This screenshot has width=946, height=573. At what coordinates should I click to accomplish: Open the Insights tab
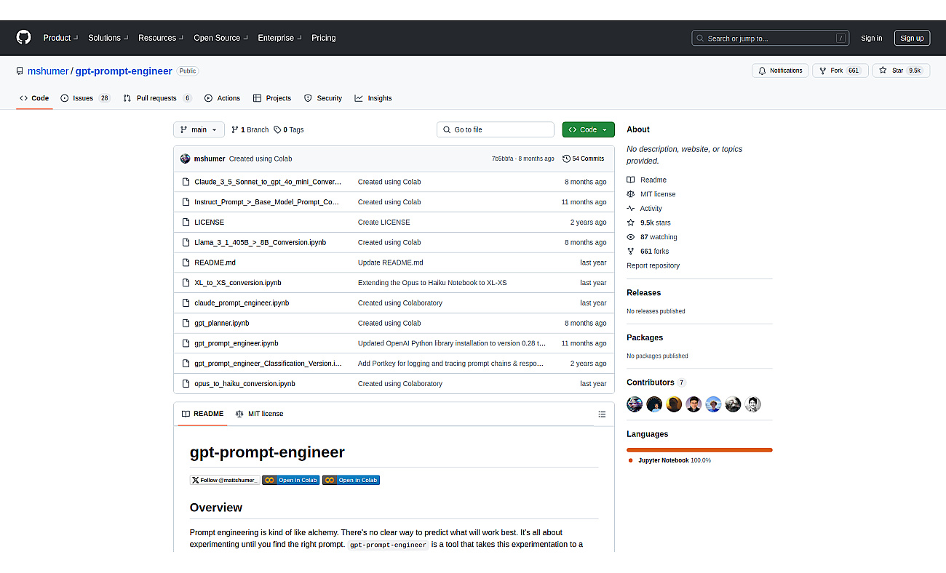point(373,98)
